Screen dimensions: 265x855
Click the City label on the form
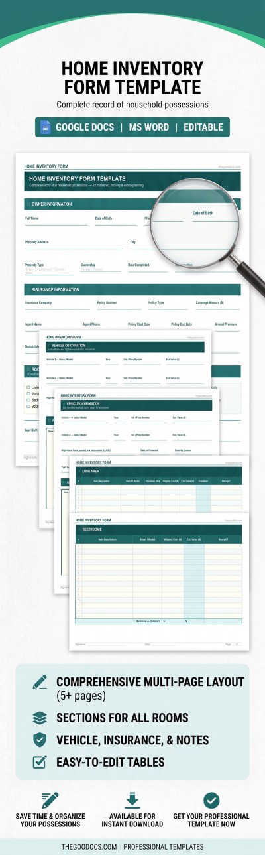[132, 242]
